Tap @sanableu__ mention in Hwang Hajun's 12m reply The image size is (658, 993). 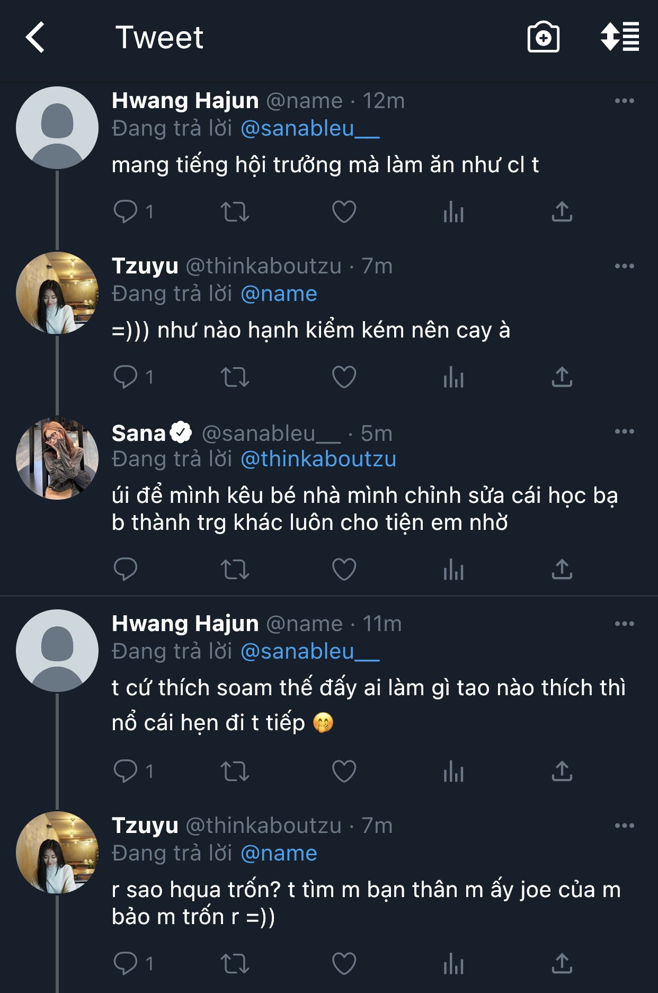pyautogui.click(x=310, y=129)
